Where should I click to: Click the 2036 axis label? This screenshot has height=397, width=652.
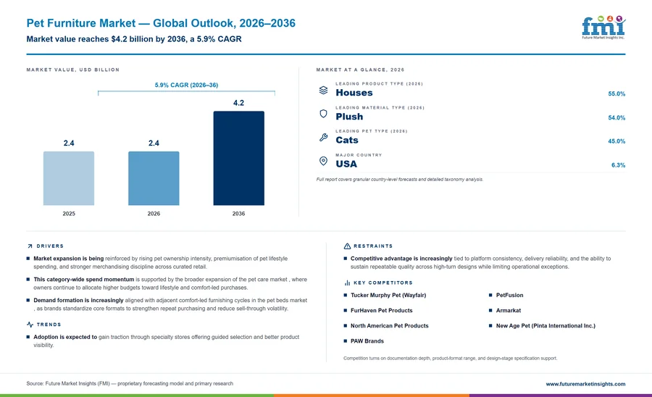[238, 214]
